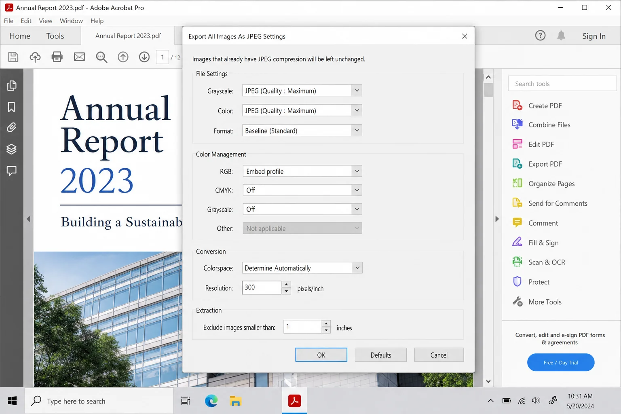Restore values with the Defaults button
This screenshot has height=414, width=621.
point(381,355)
